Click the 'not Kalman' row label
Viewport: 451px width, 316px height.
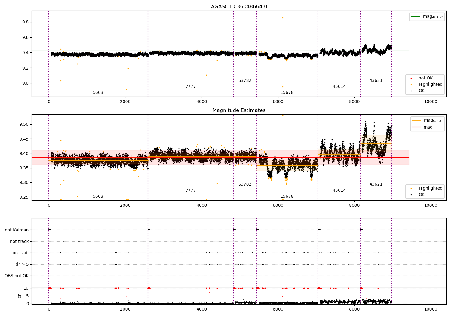click(x=17, y=230)
